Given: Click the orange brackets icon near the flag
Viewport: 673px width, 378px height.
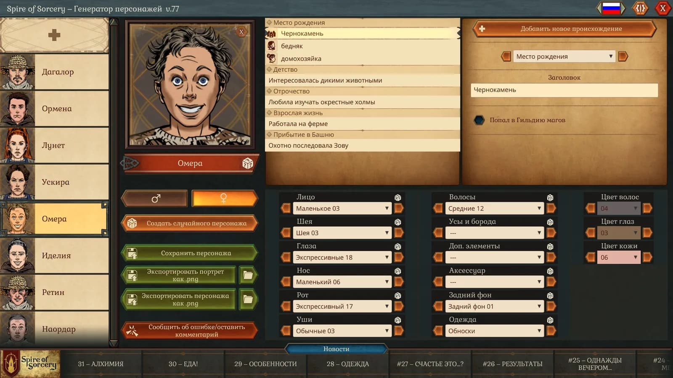Looking at the screenshot, I should tap(640, 8).
